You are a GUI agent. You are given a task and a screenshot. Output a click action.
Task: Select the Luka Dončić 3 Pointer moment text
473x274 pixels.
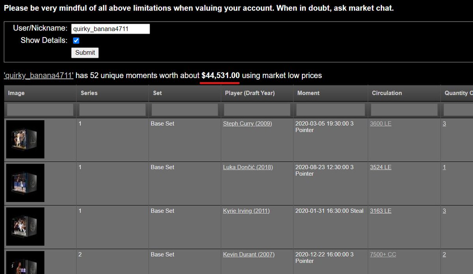coord(324,170)
